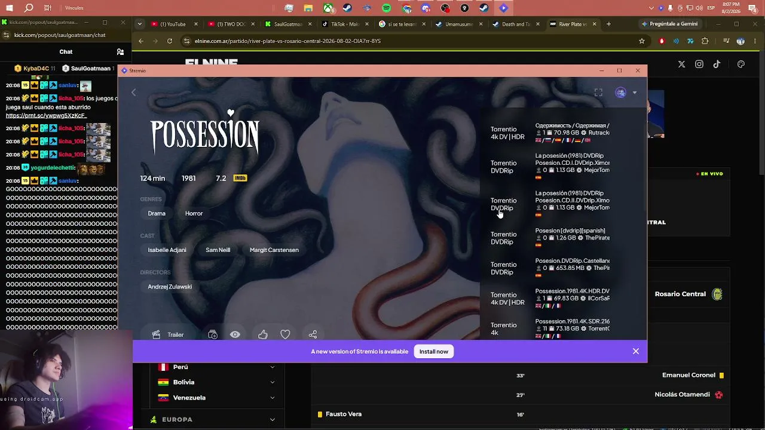Open the IMDb rating badge
The height and width of the screenshot is (430, 765).
click(240, 178)
